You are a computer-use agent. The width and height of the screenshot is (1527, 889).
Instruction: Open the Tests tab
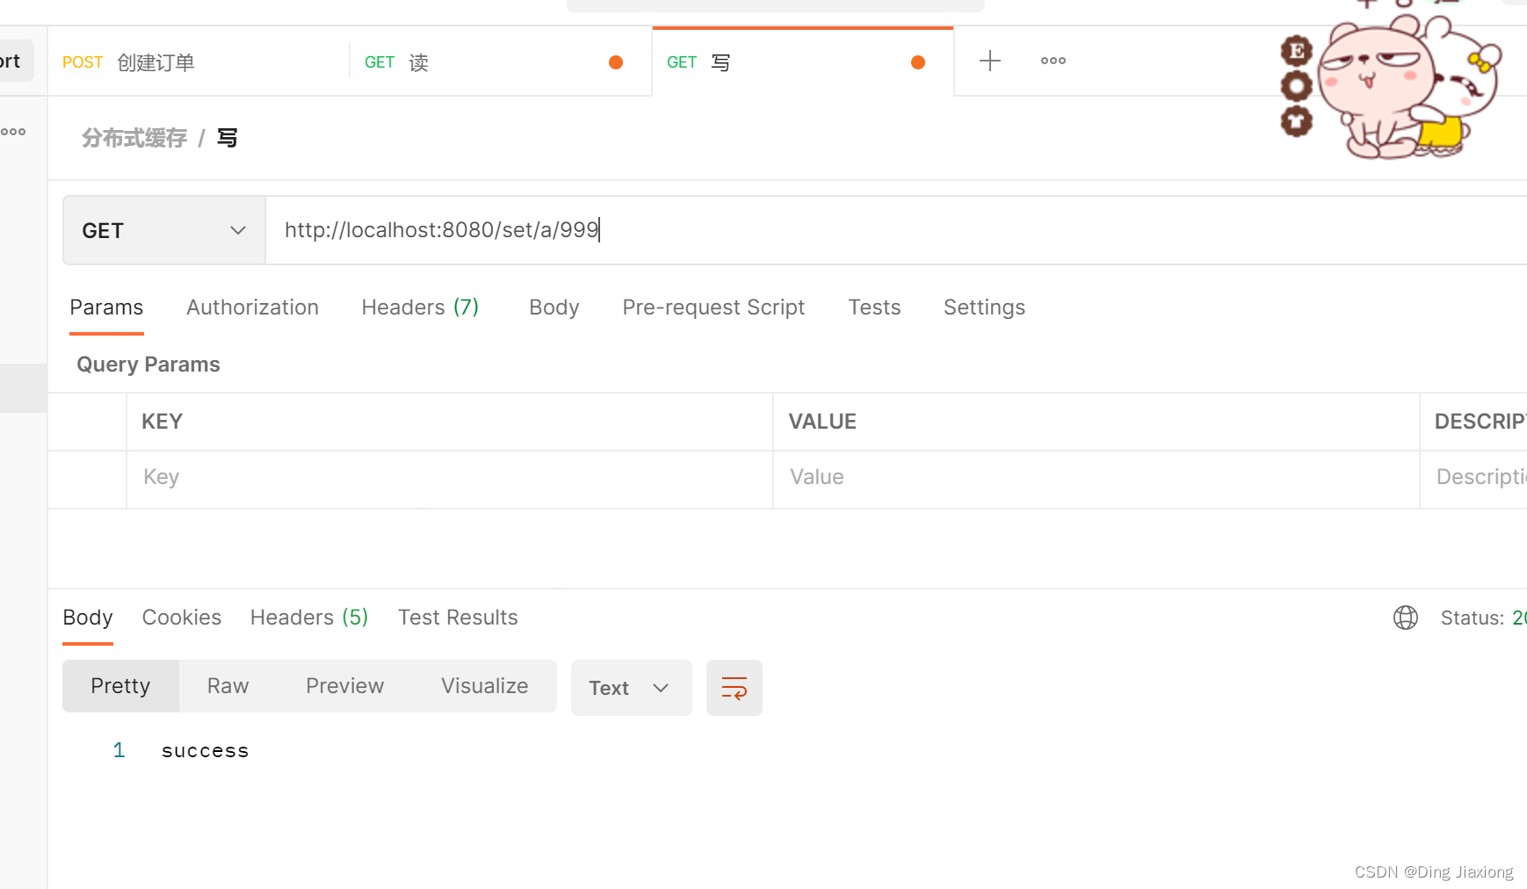(x=874, y=307)
